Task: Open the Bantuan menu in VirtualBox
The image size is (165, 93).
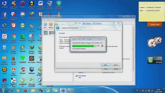Action: pyautogui.click(x=55, y=20)
